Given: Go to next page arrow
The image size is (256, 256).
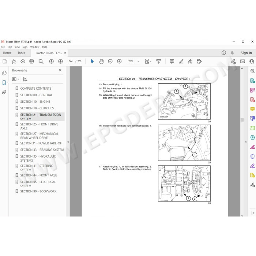Looking at the screenshot, I should tap(60, 61).
